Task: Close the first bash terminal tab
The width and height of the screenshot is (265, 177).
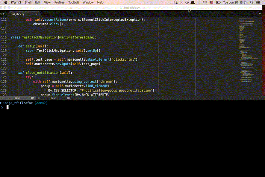Action: (x=2, y=98)
